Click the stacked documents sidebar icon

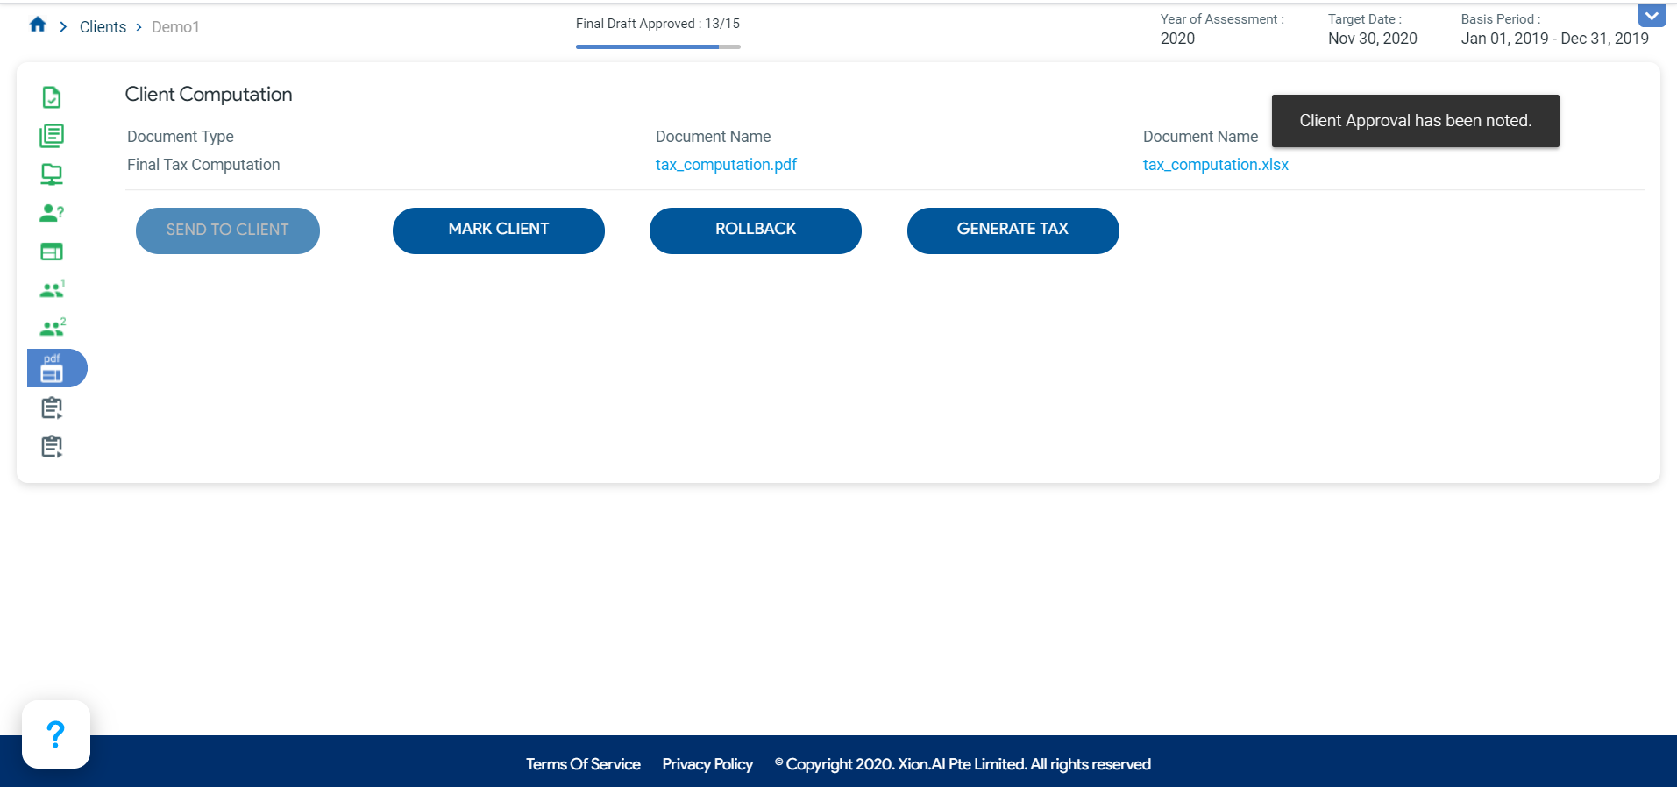(52, 136)
